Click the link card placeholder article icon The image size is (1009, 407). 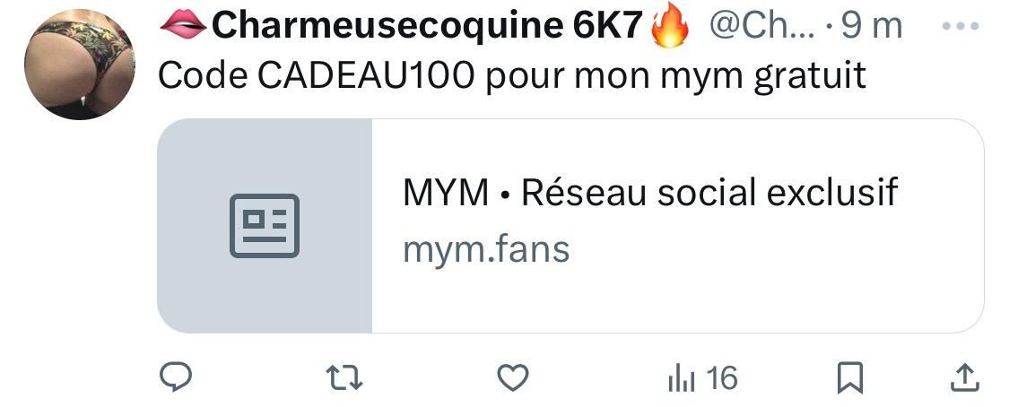(265, 226)
